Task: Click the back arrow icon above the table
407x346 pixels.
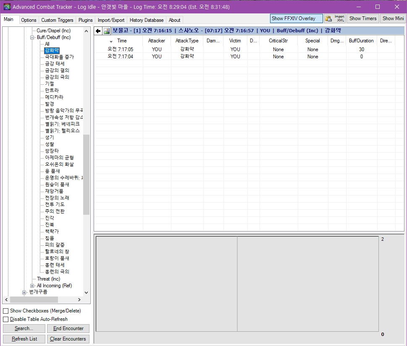Action: coord(98,31)
